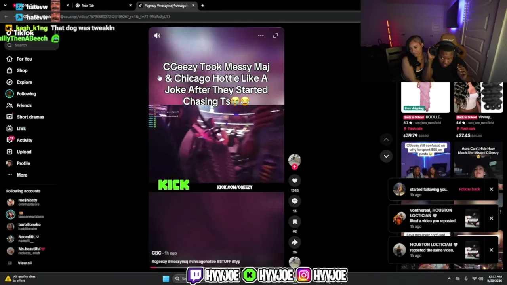The width and height of the screenshot is (507, 285).
Task: Open the #fyp hashtag link
Action: coord(236,262)
